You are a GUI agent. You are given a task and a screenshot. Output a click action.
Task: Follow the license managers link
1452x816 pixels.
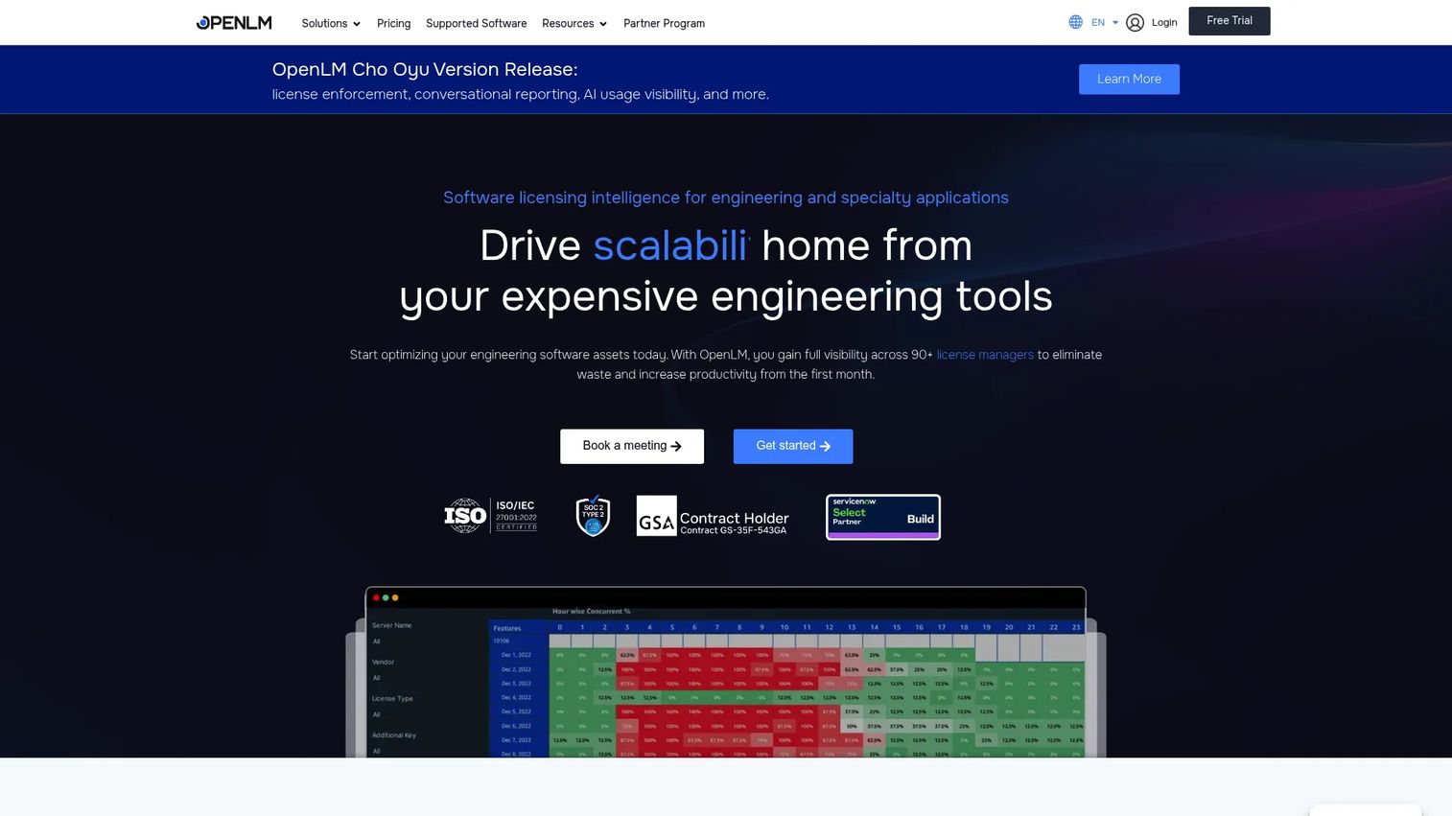[985, 355]
